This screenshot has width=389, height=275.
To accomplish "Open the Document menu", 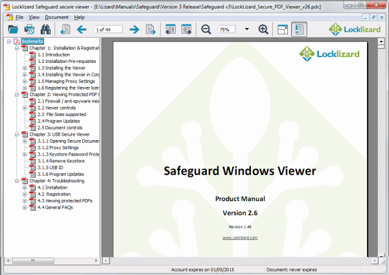I will click(x=57, y=17).
